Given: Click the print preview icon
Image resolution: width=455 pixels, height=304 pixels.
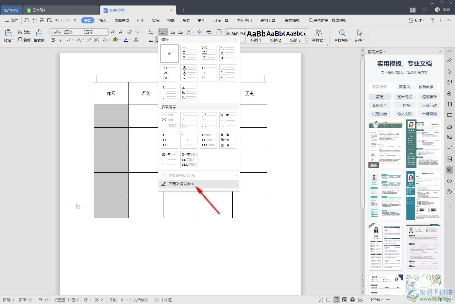Looking at the screenshot, I should point(50,20).
